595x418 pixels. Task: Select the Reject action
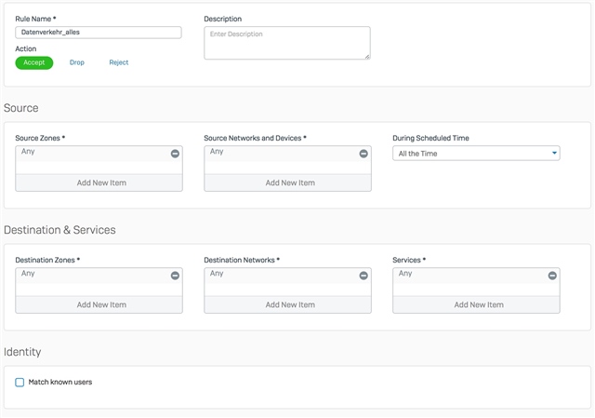pos(119,62)
